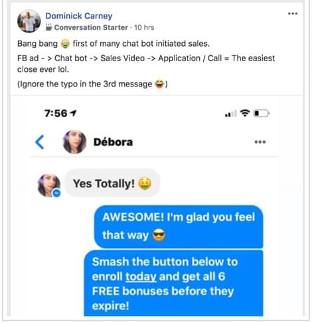Click the money-face emoji in reply
The width and height of the screenshot is (316, 323).
pos(145,183)
